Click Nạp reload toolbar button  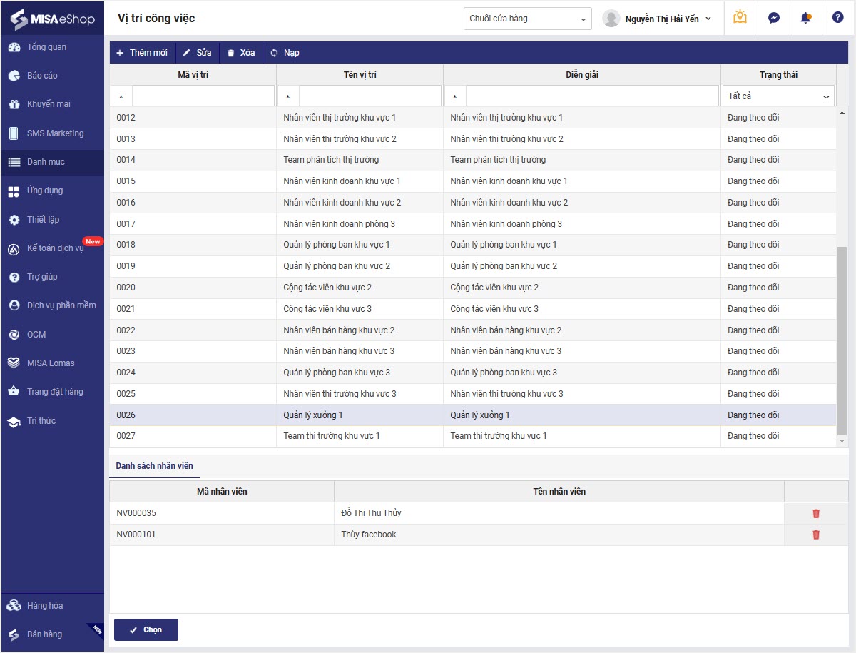pyautogui.click(x=285, y=53)
